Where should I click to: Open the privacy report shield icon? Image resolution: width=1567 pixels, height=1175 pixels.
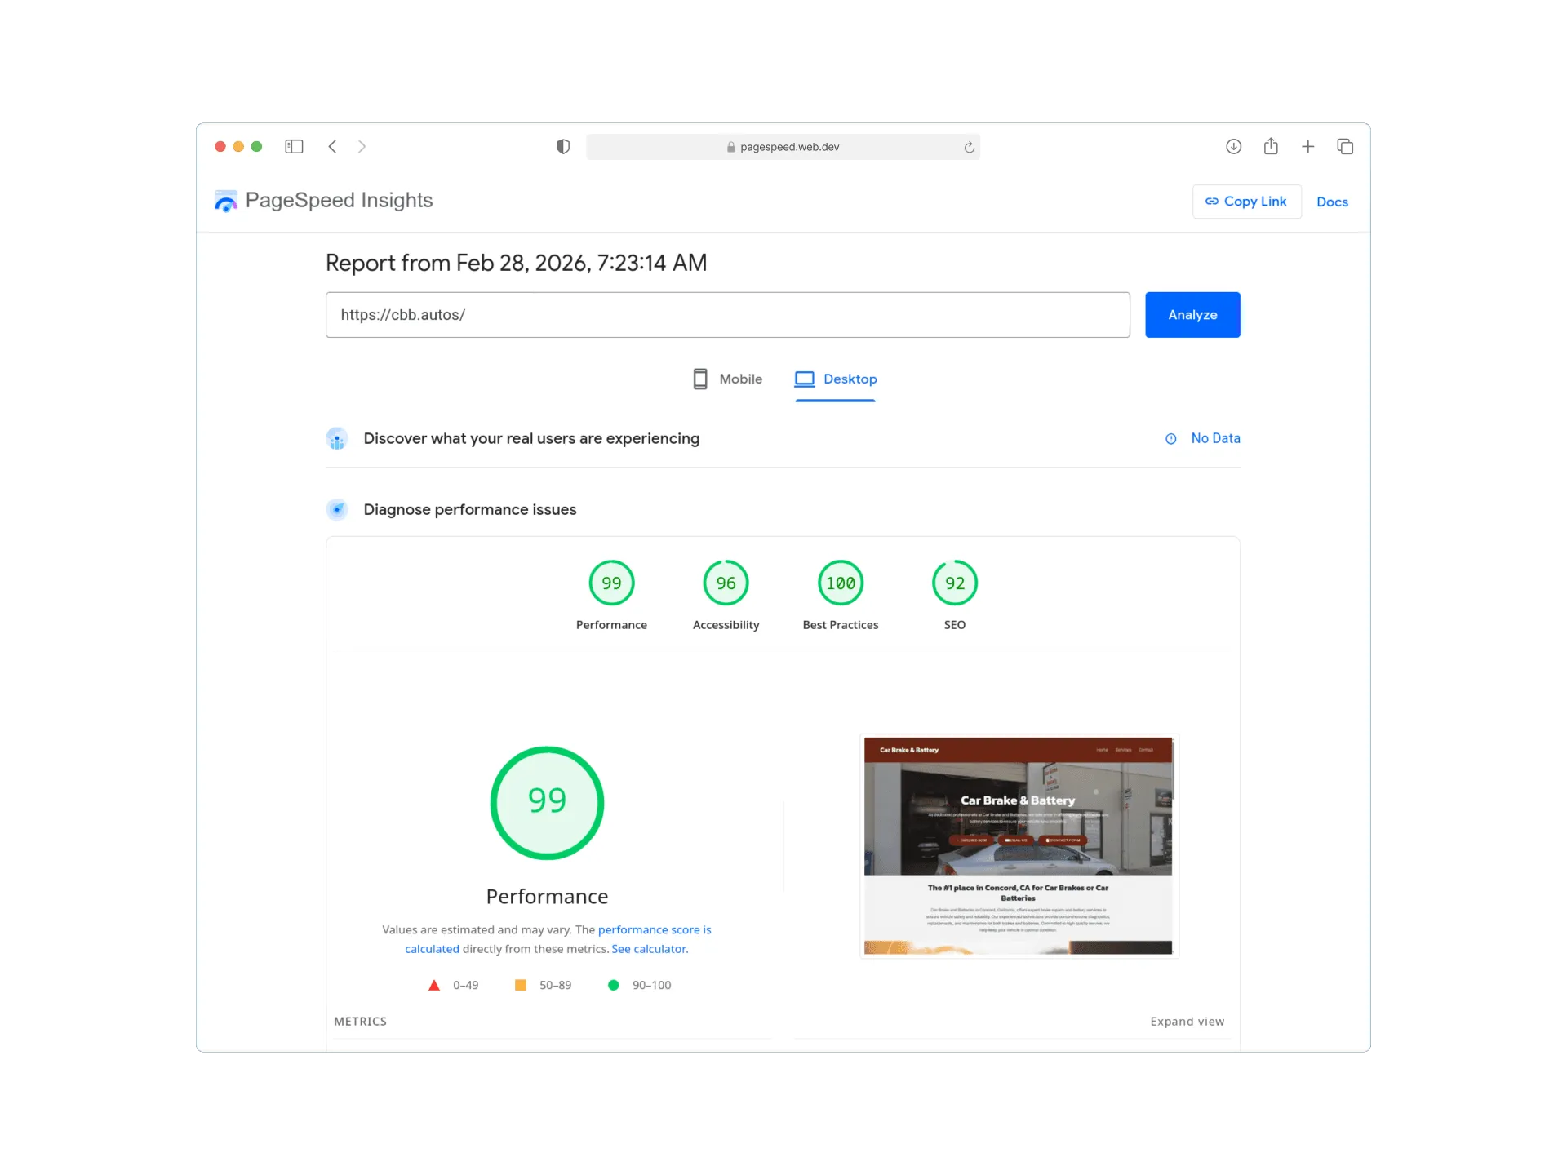coord(563,146)
